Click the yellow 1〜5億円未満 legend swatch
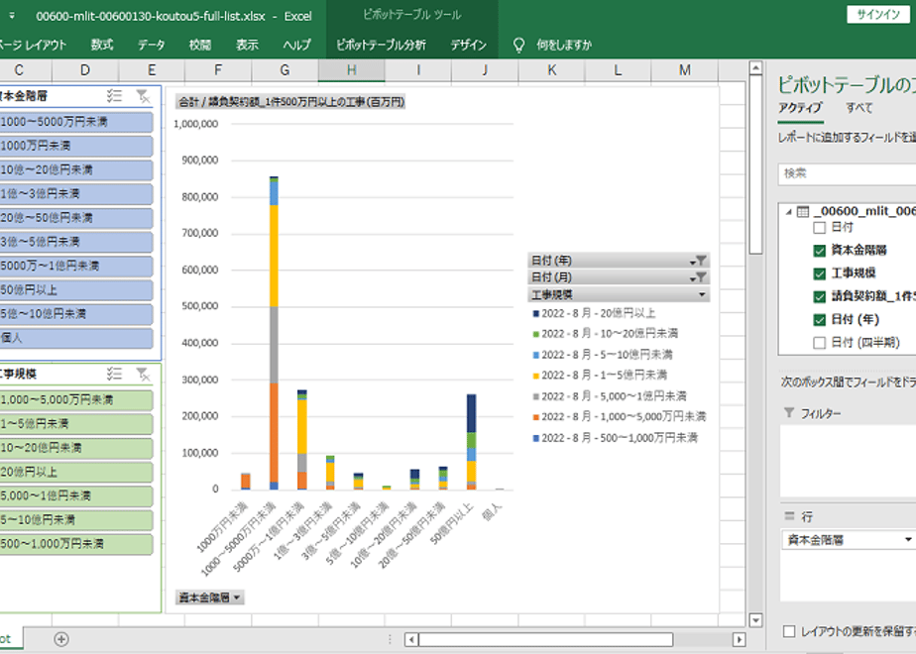 [535, 376]
